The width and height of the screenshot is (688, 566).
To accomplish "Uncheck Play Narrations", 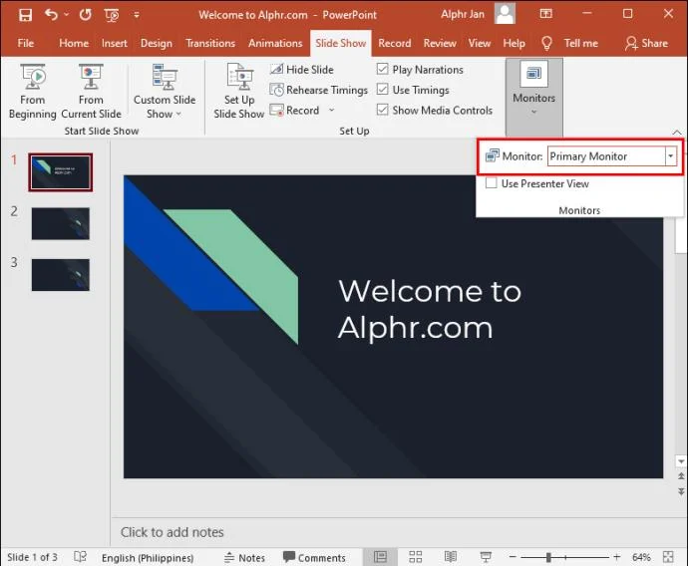I will click(383, 69).
